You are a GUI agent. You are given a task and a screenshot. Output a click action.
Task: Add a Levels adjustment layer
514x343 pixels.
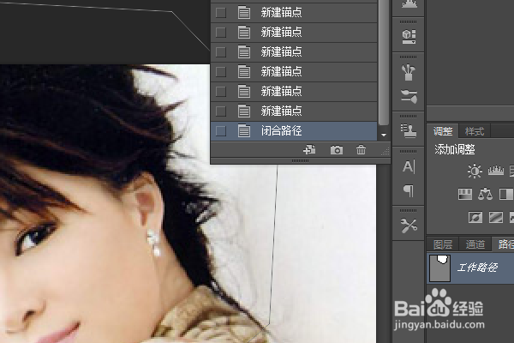click(496, 171)
